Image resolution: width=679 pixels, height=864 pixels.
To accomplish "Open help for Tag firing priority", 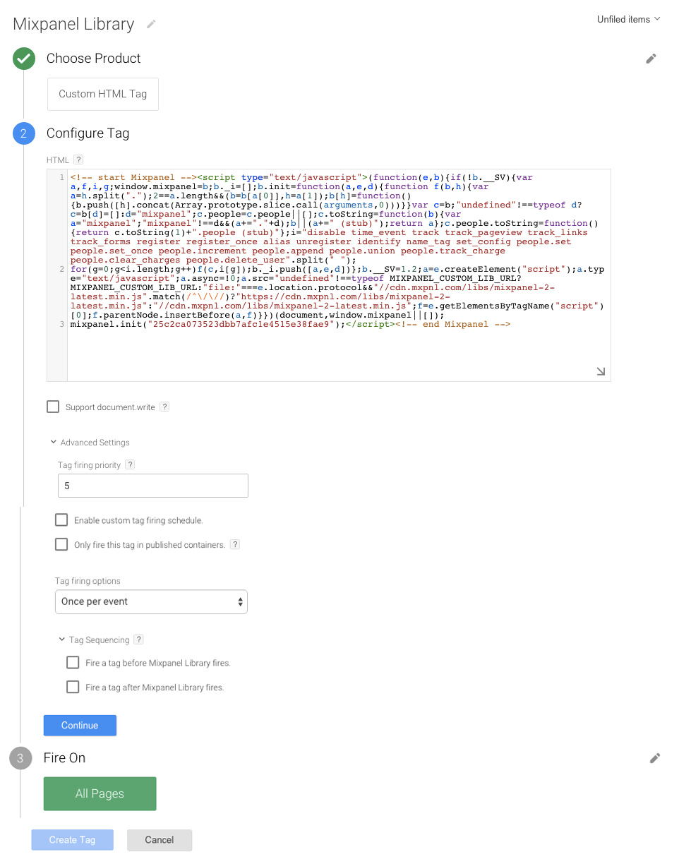I will pos(130,465).
